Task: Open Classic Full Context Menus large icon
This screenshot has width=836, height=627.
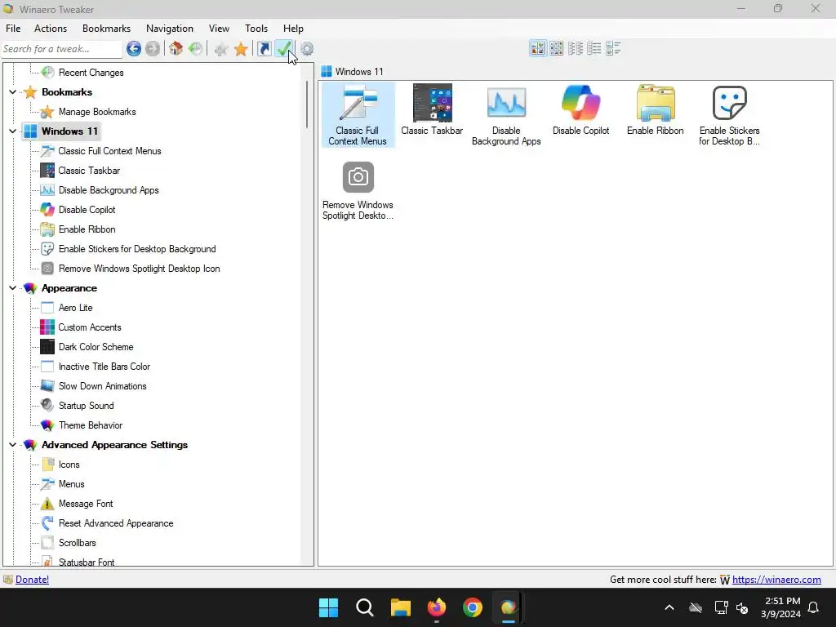Action: [358, 114]
